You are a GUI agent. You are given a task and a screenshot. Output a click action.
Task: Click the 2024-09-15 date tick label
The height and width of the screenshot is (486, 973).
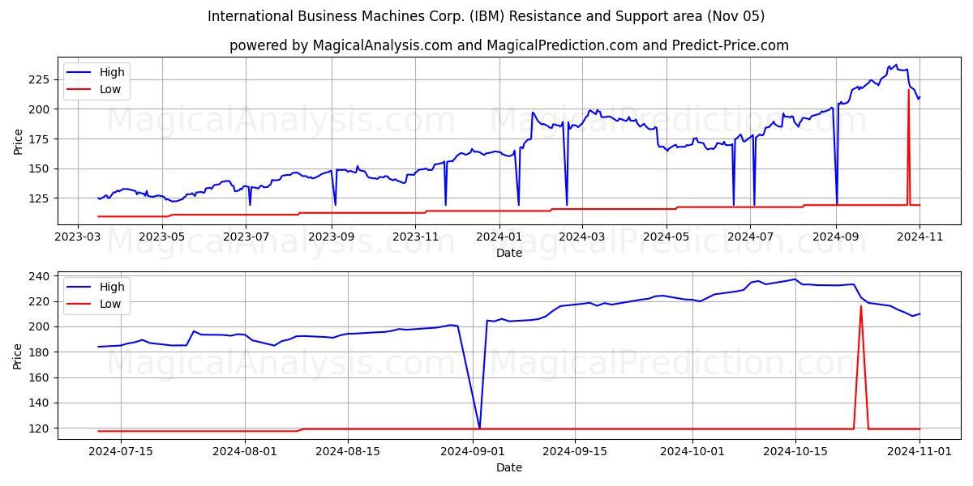(575, 452)
